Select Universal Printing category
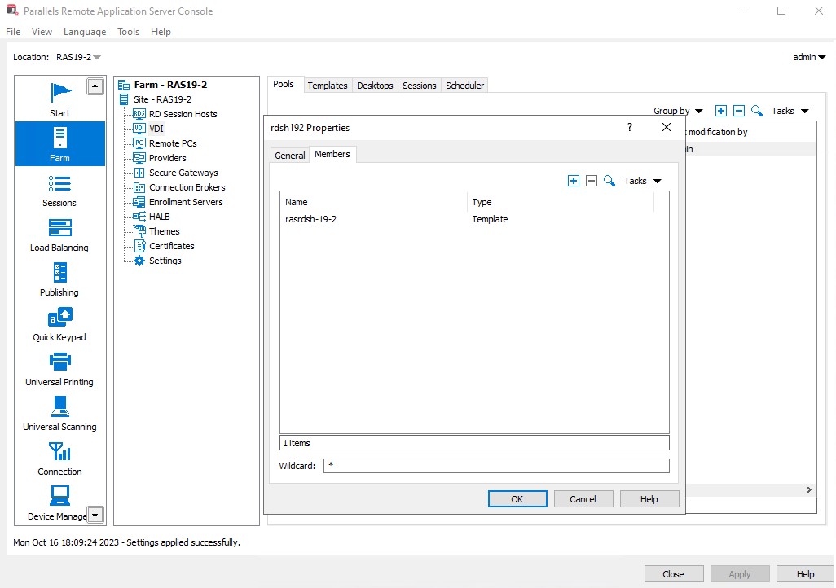This screenshot has height=588, width=836. 59,370
